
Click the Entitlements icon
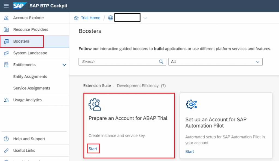pos(6,65)
